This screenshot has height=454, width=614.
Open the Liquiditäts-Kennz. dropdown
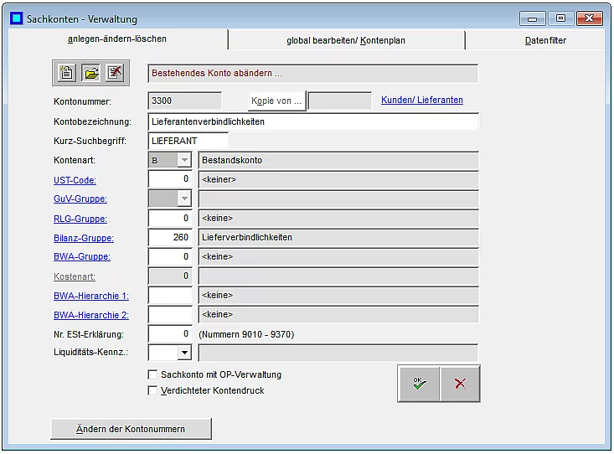pos(183,353)
